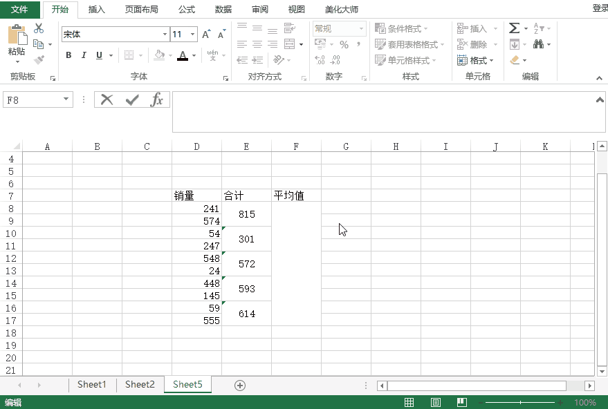Collapse the ribbon with the up arrow
The height and width of the screenshot is (409, 608).
coord(599,78)
